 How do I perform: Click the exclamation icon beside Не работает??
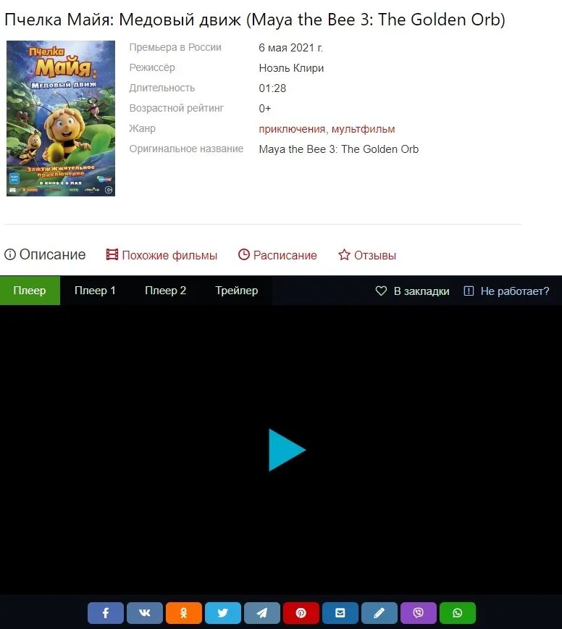click(469, 291)
